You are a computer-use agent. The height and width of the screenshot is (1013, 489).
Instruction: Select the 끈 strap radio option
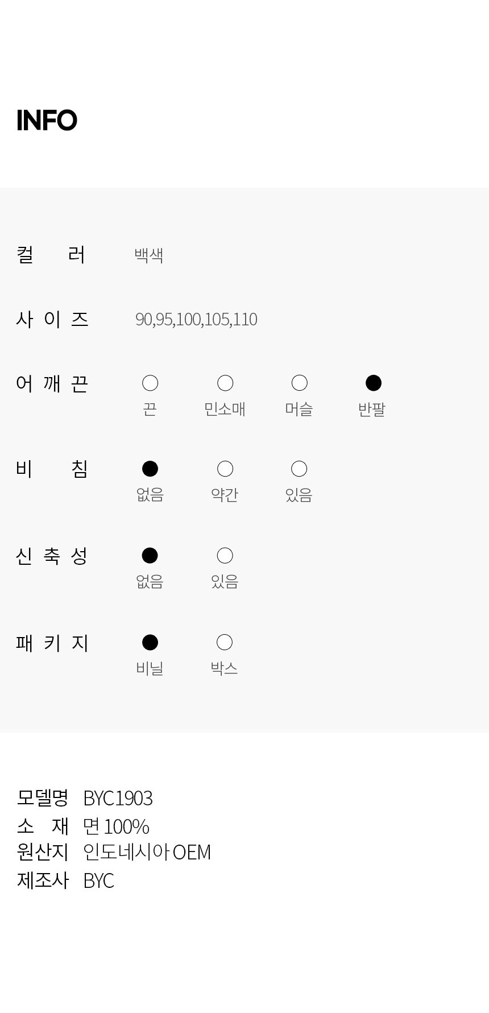150,383
